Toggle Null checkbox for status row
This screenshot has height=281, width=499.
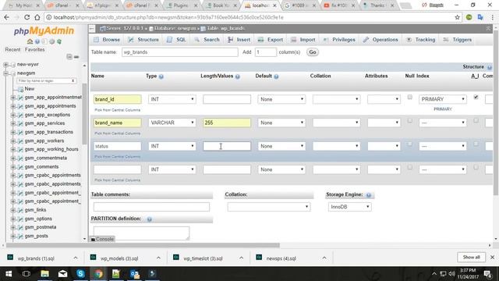pos(410,144)
